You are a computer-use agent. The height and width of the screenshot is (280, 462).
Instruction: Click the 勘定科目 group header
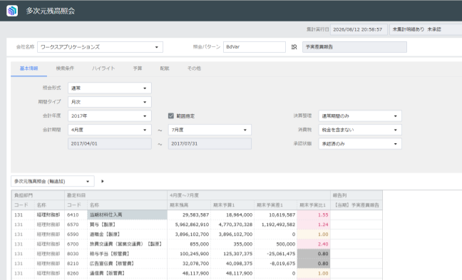point(115,195)
